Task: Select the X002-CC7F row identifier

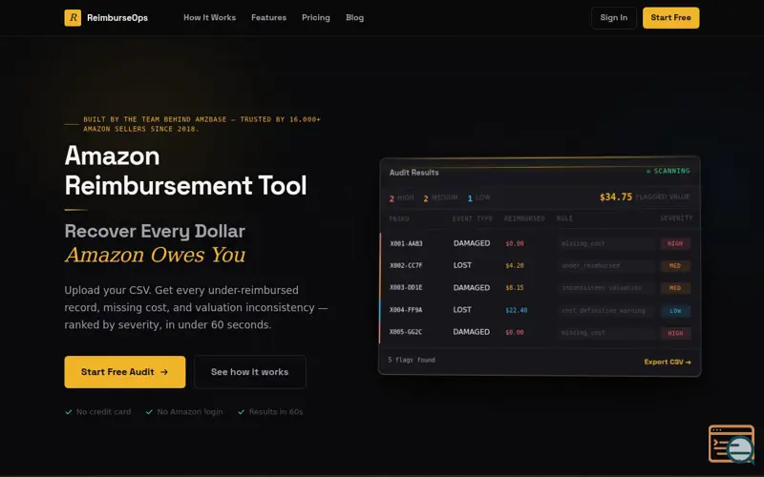Action: (406, 265)
